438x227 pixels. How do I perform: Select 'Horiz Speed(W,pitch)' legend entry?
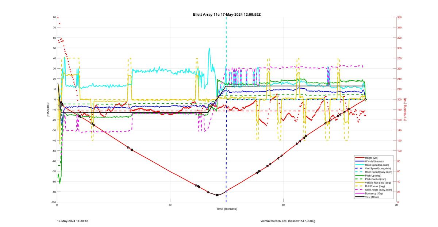coord(377,165)
